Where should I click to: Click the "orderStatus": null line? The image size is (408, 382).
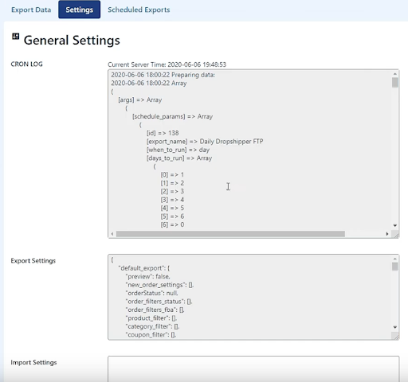pos(151,293)
